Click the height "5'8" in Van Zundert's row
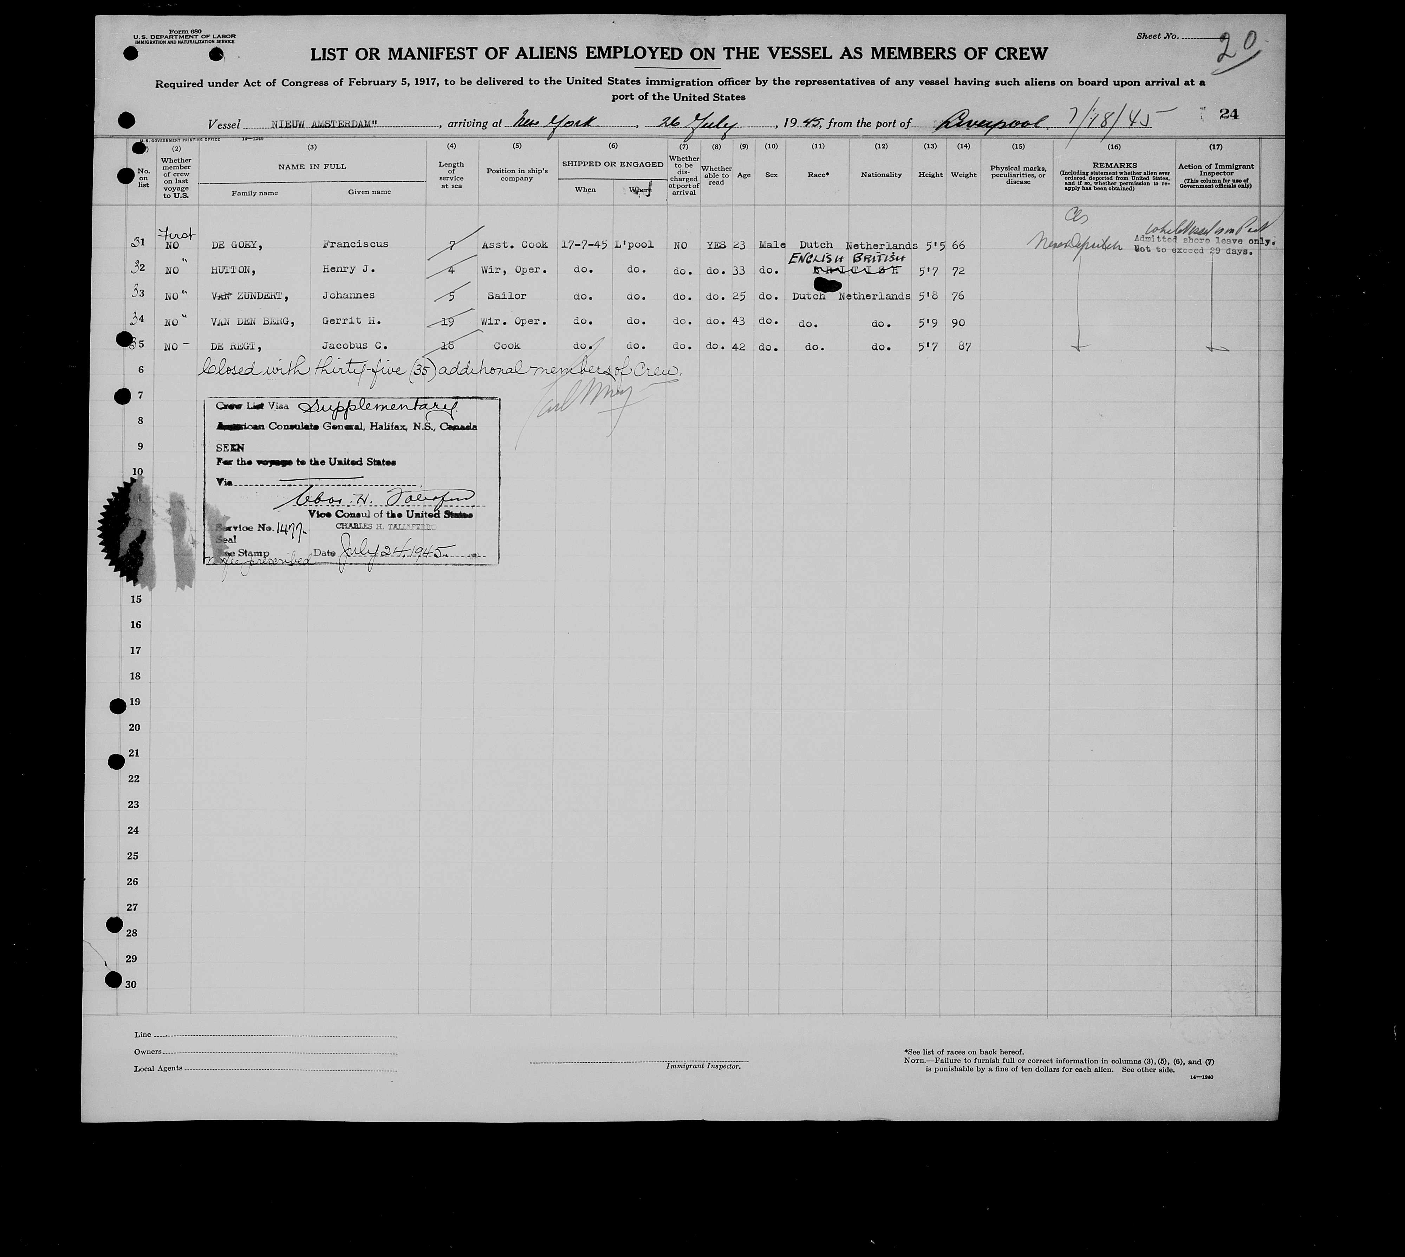Viewport: 1405px width, 1257px height. (x=928, y=296)
